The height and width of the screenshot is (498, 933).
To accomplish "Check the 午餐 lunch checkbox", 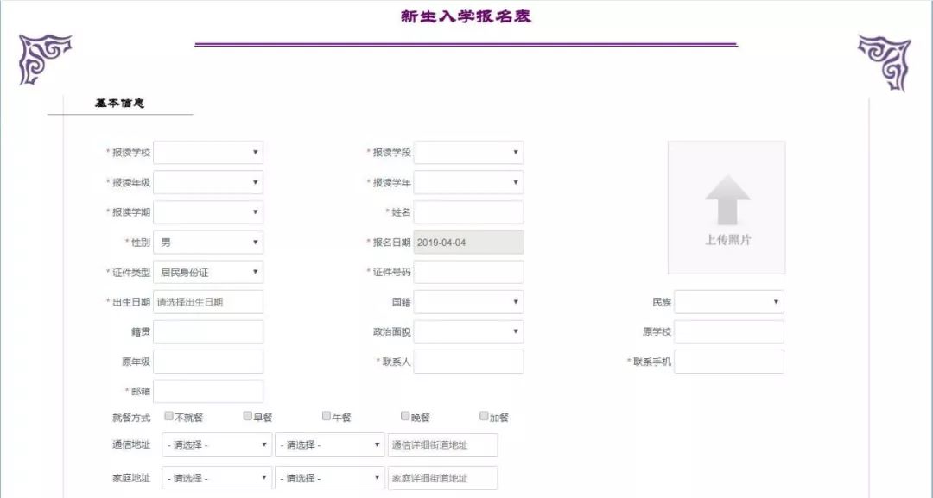I will click(x=326, y=415).
